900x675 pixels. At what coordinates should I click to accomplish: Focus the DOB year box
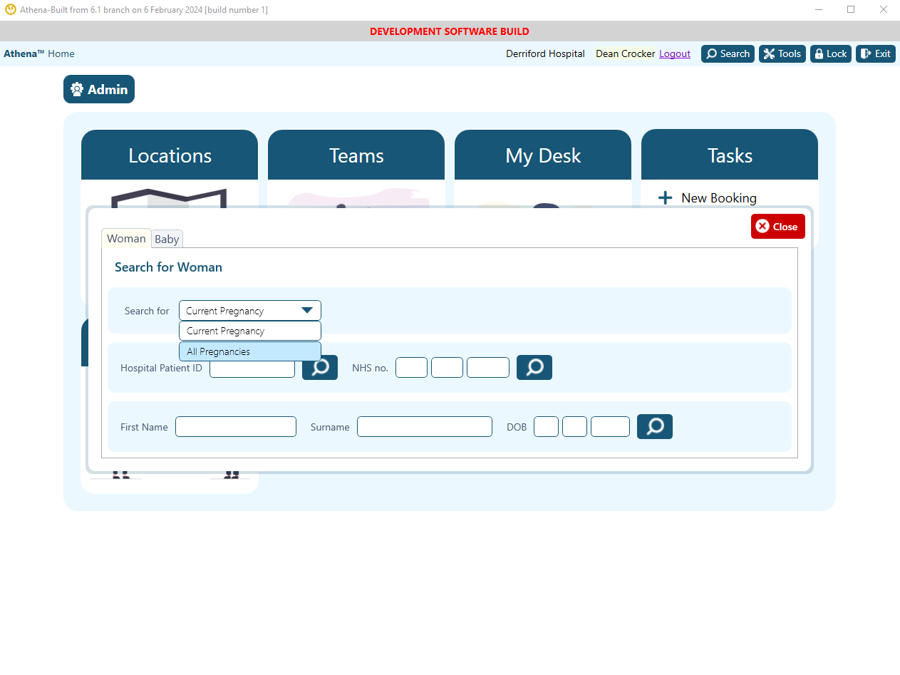coord(610,426)
